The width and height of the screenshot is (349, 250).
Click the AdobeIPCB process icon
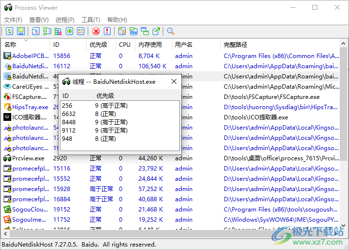click(x=7, y=56)
